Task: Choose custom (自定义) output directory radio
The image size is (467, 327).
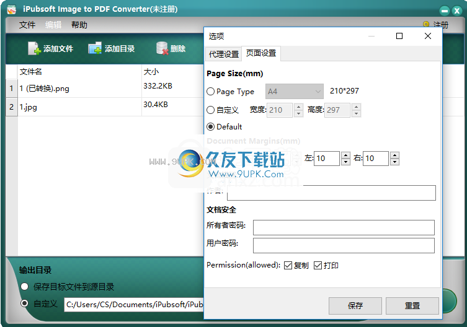Action: (x=24, y=303)
